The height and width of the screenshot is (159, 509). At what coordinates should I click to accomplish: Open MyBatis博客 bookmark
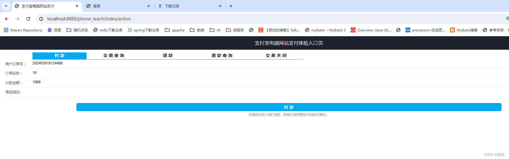pos(464,30)
